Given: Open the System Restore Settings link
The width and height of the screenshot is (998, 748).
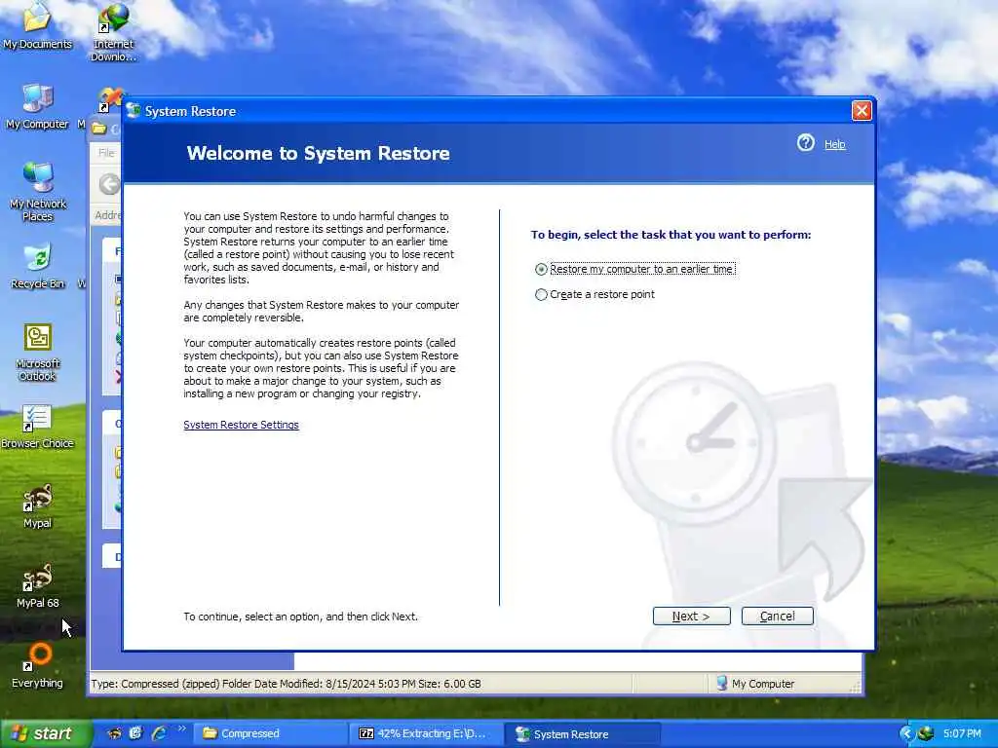Looking at the screenshot, I should tap(242, 425).
